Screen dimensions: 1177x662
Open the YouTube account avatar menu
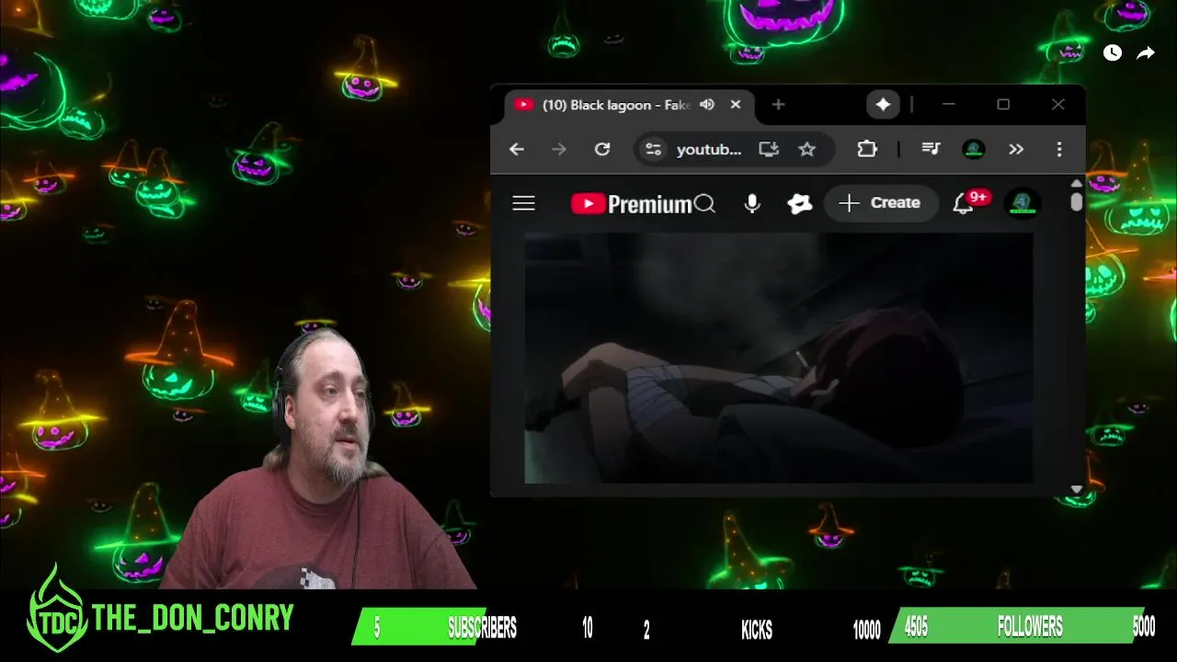point(1023,203)
